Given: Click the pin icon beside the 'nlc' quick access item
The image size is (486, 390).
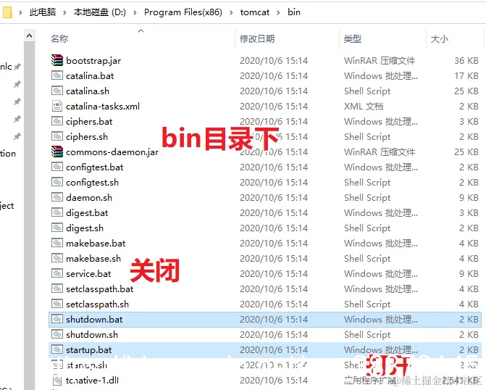Looking at the screenshot, I should coord(17,67).
